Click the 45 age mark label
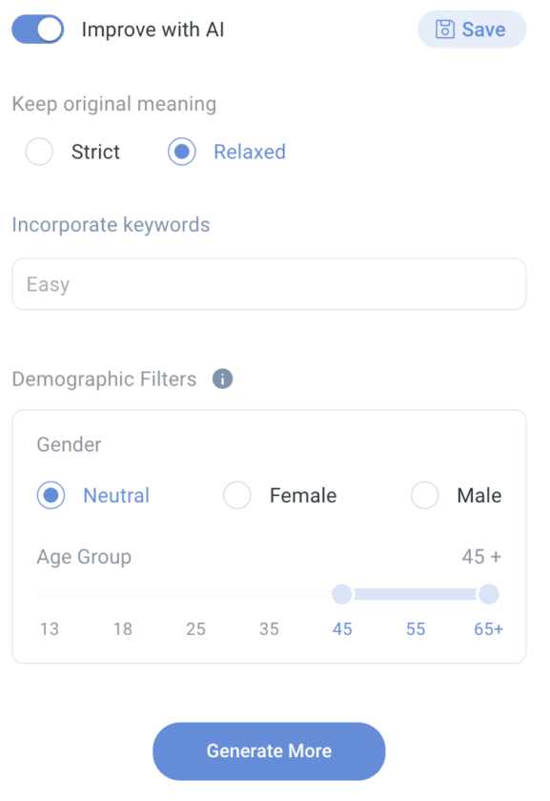Image resolution: width=550 pixels, height=801 pixels. coord(342,628)
